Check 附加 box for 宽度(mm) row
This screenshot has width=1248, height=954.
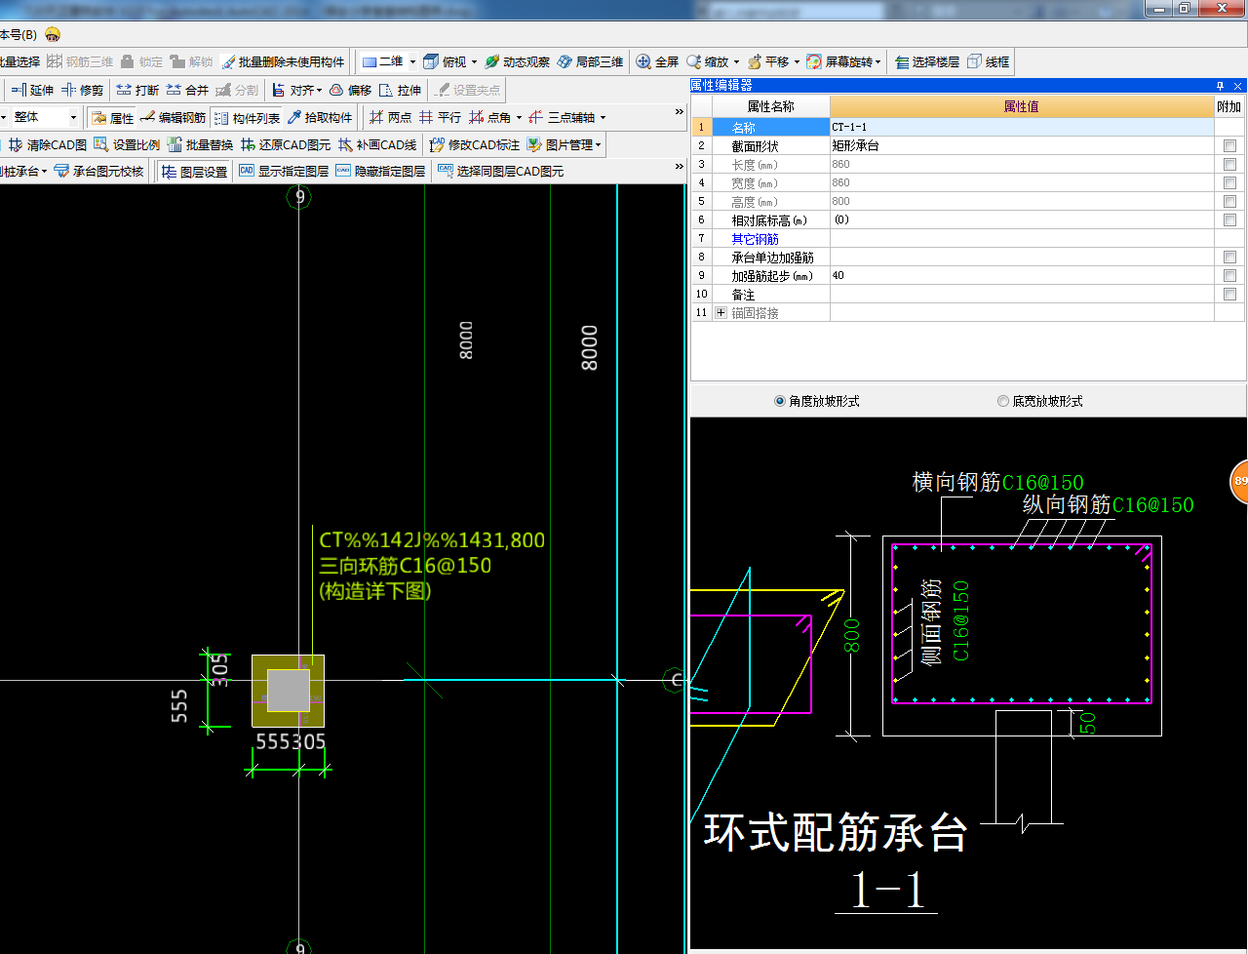(x=1229, y=182)
